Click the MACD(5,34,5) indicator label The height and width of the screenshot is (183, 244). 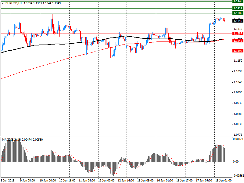click(11, 140)
